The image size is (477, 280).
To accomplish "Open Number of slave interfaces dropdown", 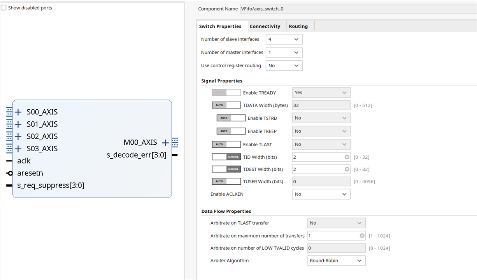I will 284,39.
